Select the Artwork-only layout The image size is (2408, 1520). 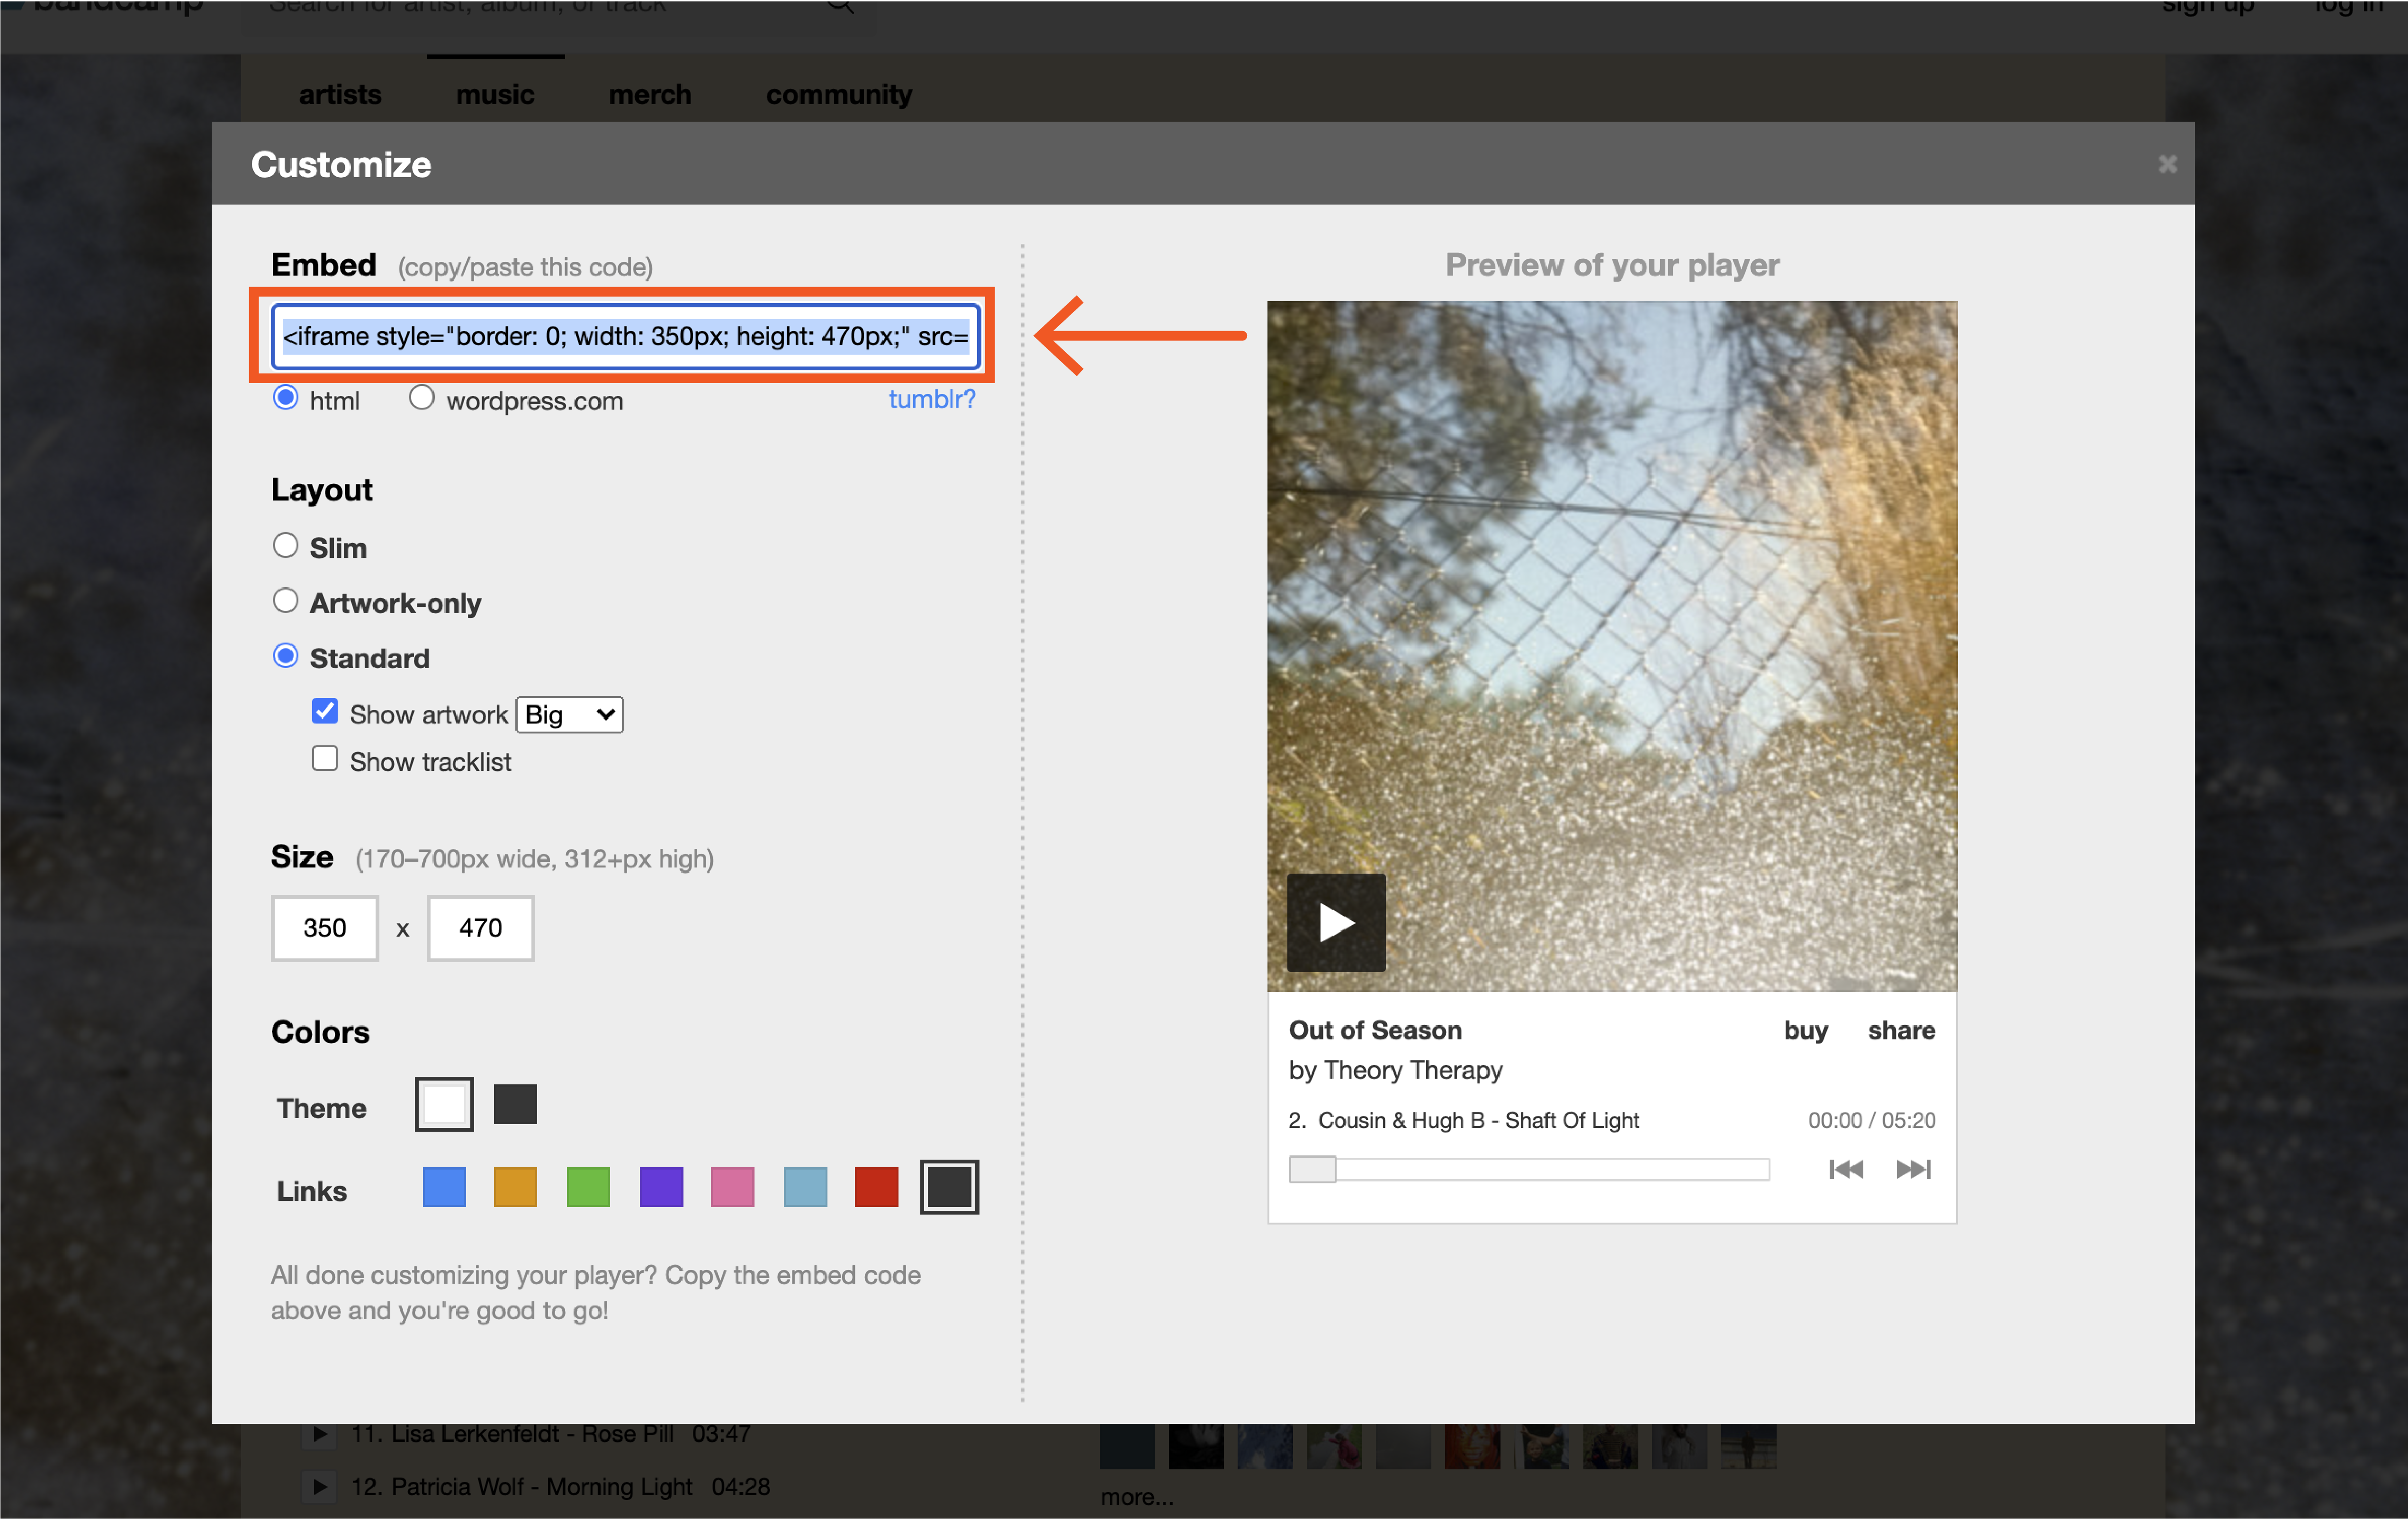(286, 601)
